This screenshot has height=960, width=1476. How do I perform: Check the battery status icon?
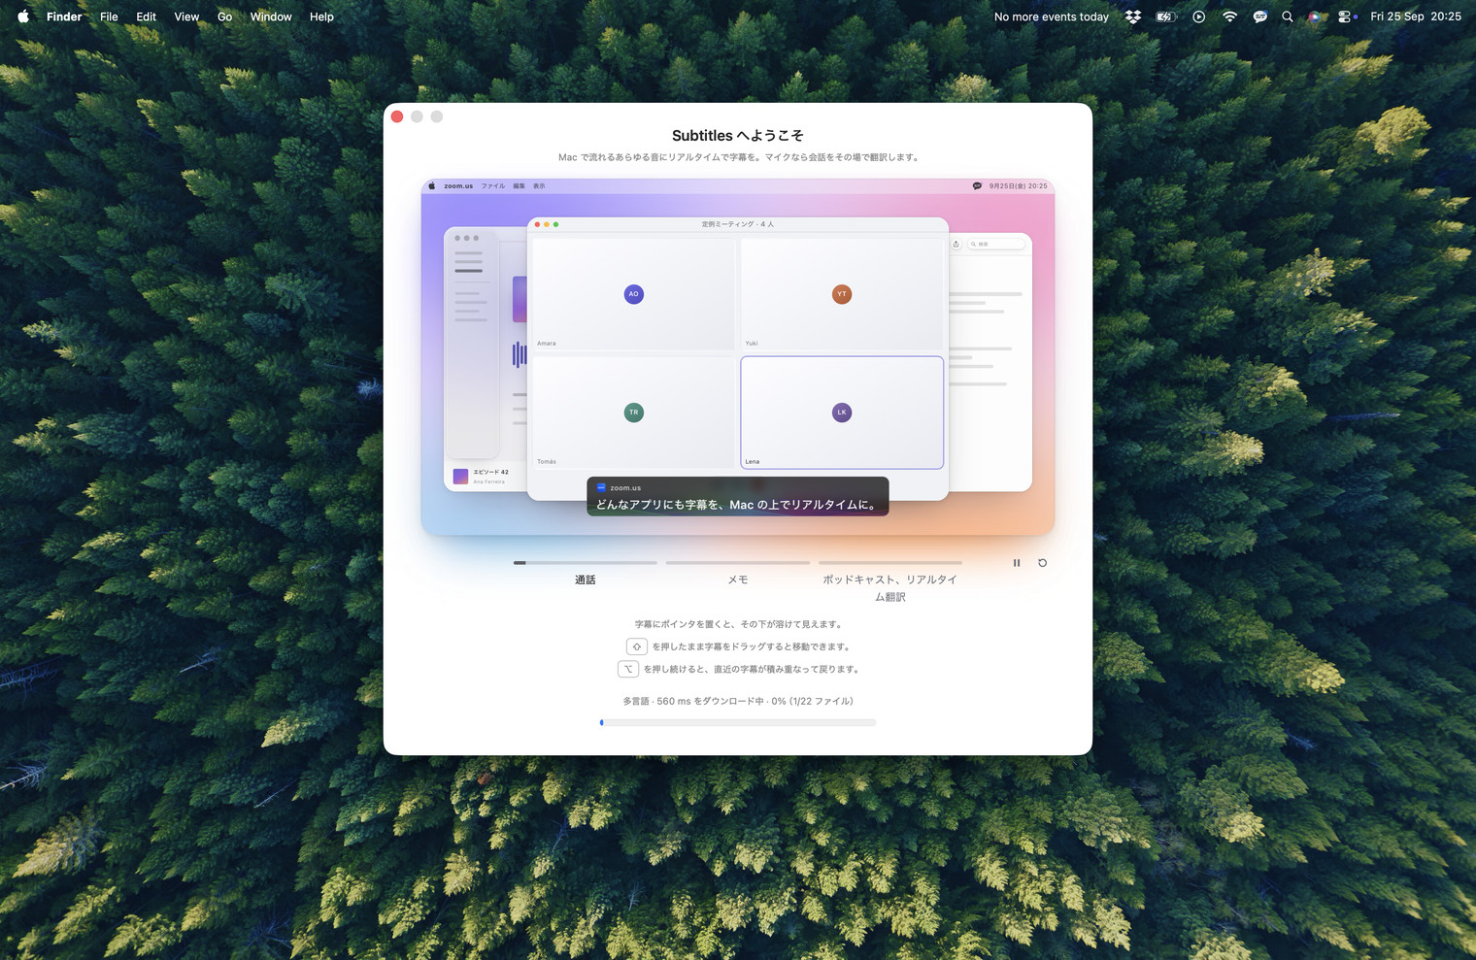1165,17
